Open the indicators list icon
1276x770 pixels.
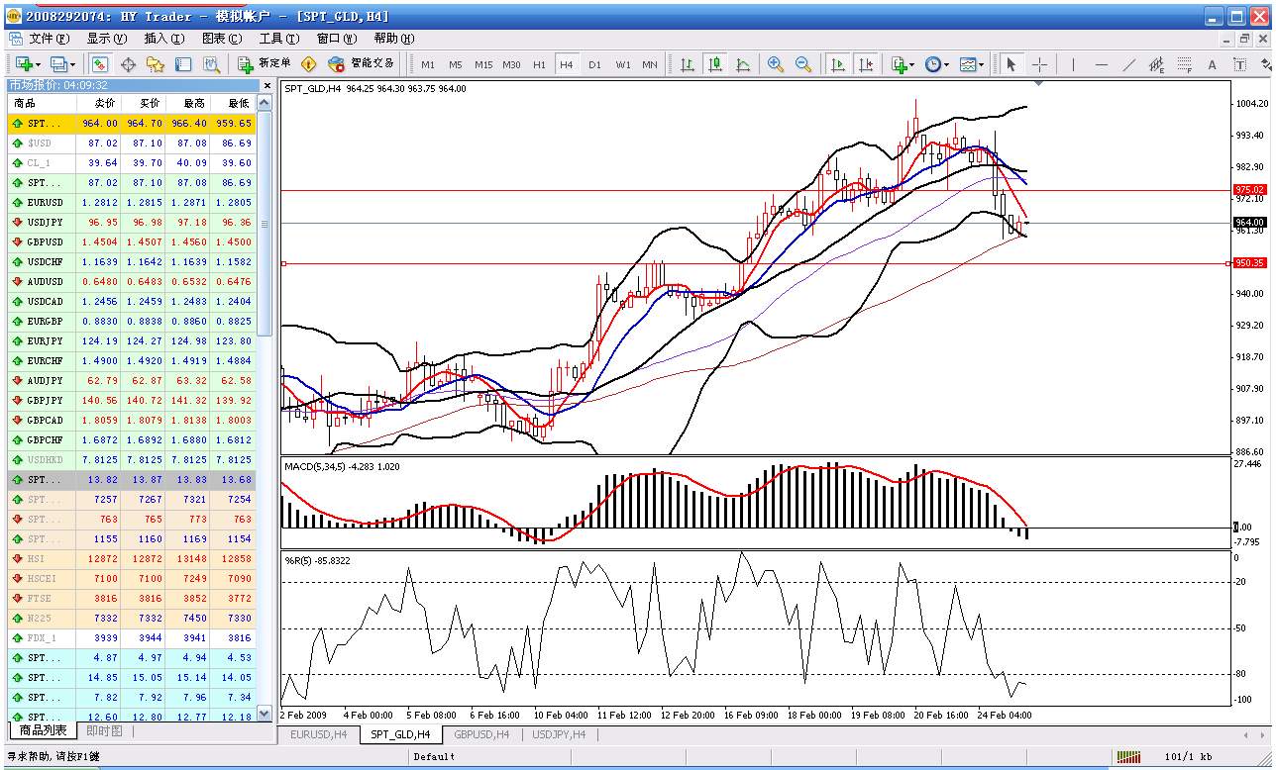point(899,64)
